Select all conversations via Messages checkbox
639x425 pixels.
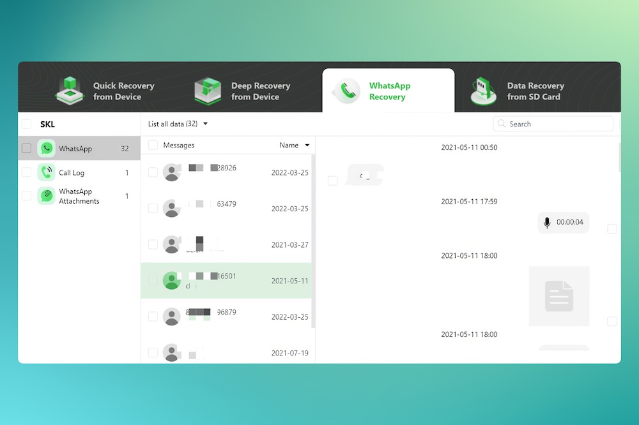point(153,145)
